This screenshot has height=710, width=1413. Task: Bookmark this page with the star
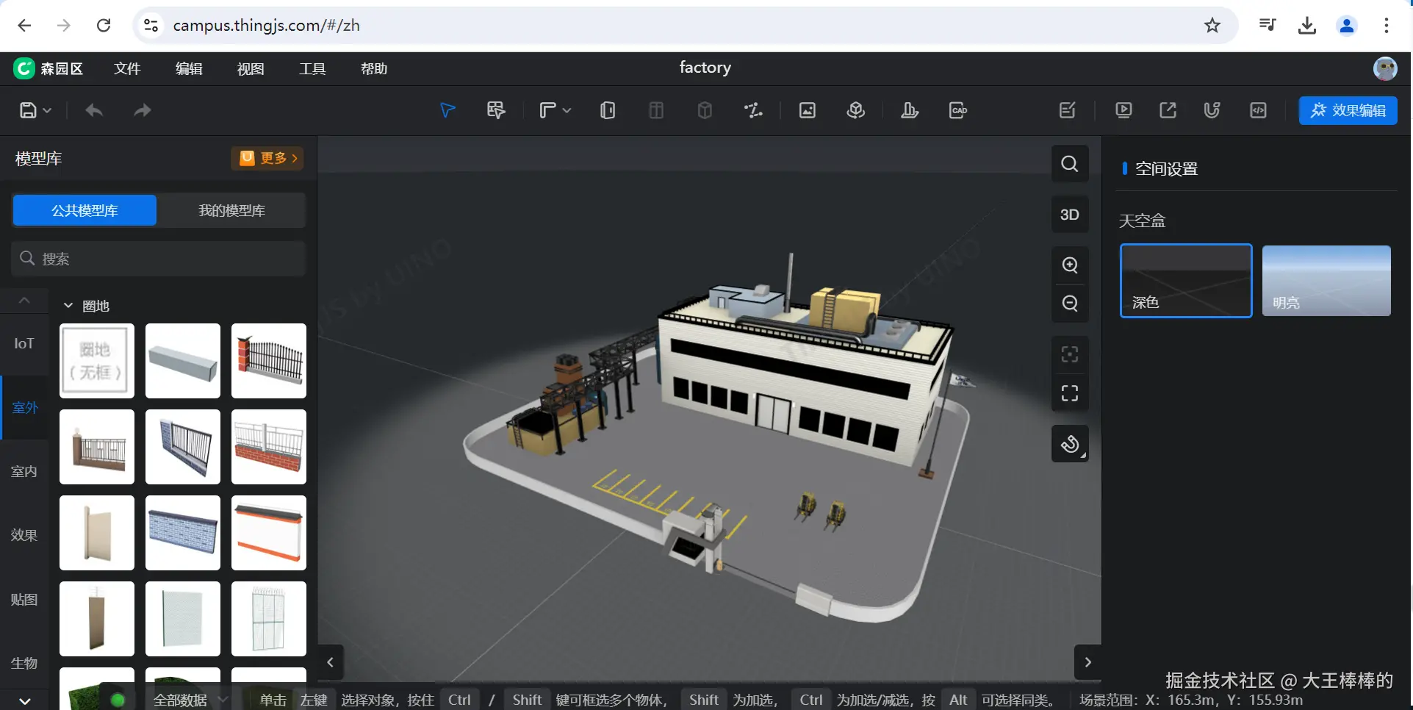pos(1212,26)
